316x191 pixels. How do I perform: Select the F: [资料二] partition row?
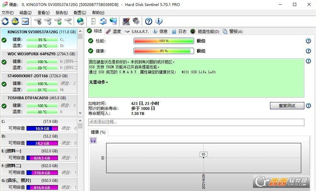pos(39,169)
